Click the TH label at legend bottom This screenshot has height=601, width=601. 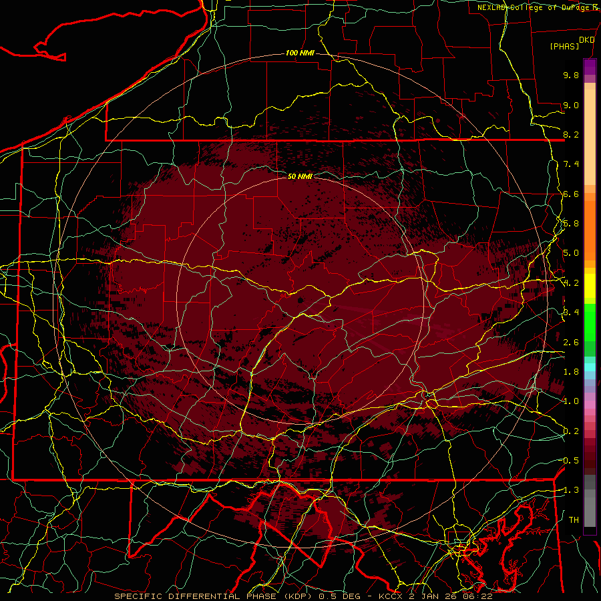coord(574,520)
